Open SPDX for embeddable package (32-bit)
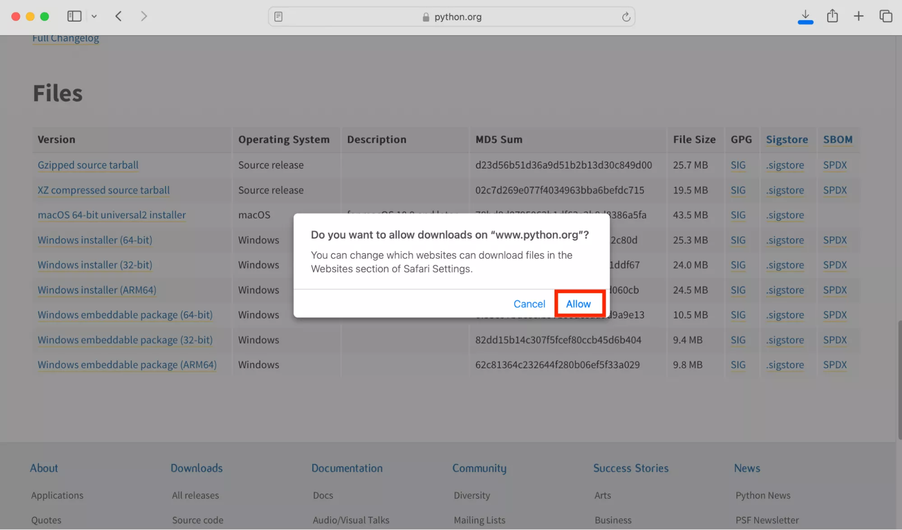This screenshot has width=902, height=530. tap(835, 340)
